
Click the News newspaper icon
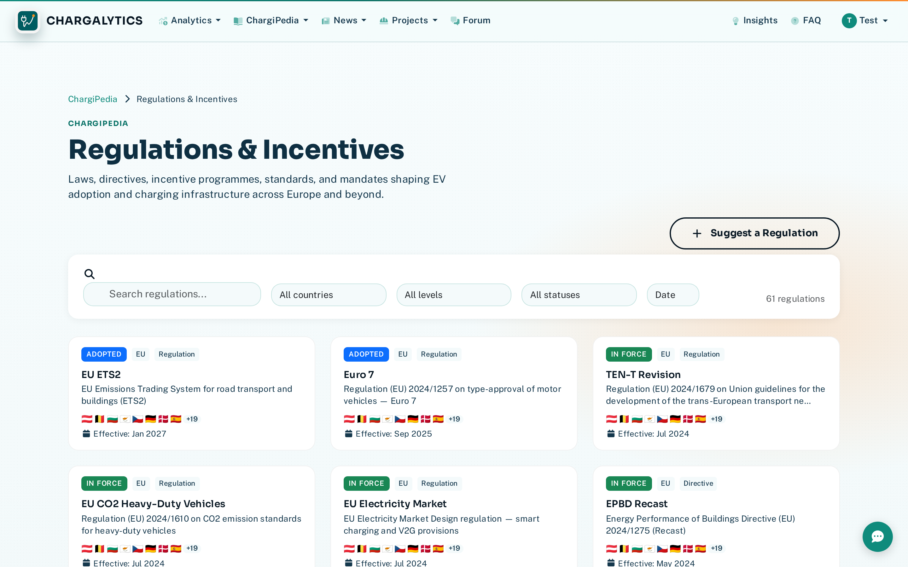pyautogui.click(x=326, y=21)
